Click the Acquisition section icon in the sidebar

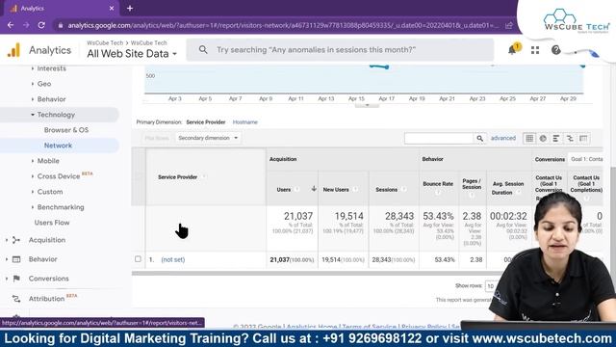(16, 240)
